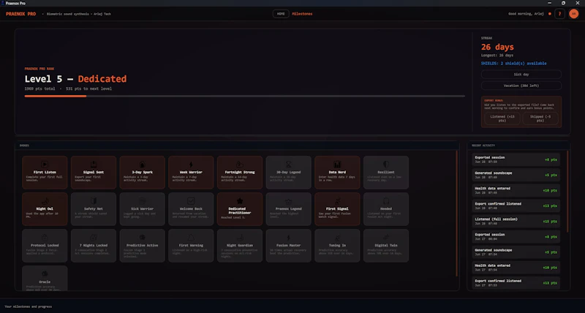Click the First Warning bell icon
Image resolution: width=585 pixels, height=313 pixels.
click(191, 237)
